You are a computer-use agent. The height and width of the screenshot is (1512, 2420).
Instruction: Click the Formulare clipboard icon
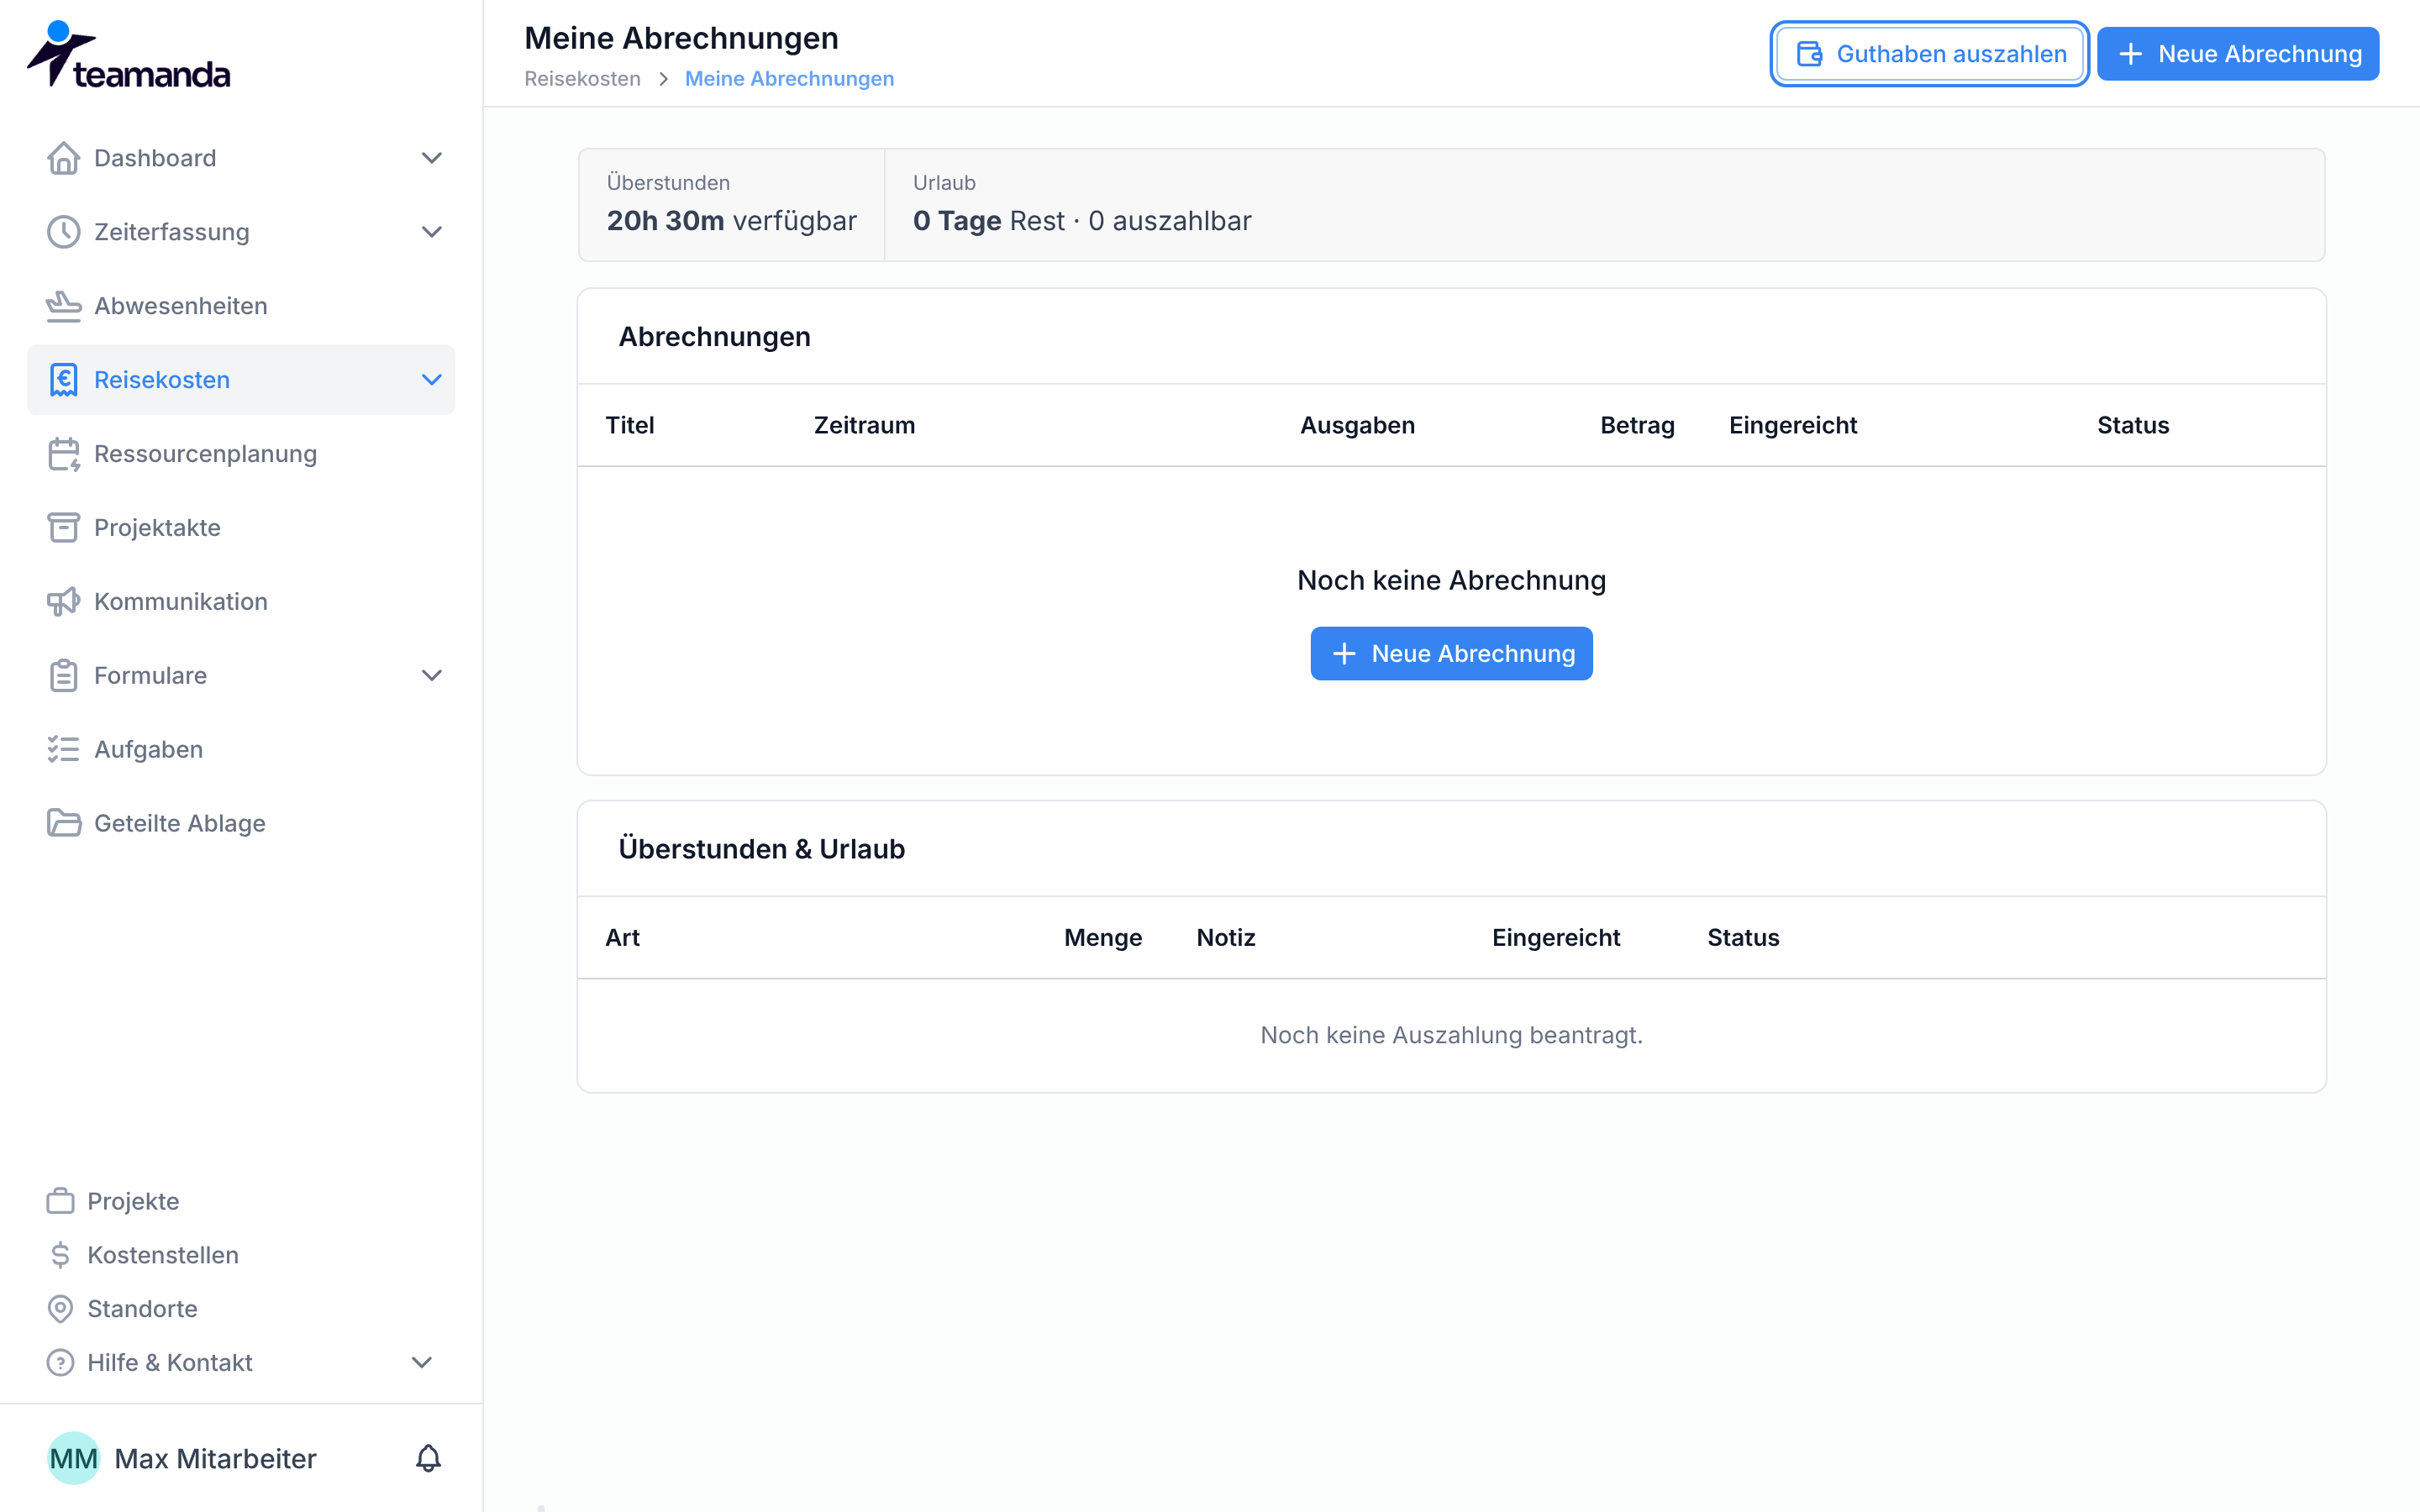coord(63,676)
